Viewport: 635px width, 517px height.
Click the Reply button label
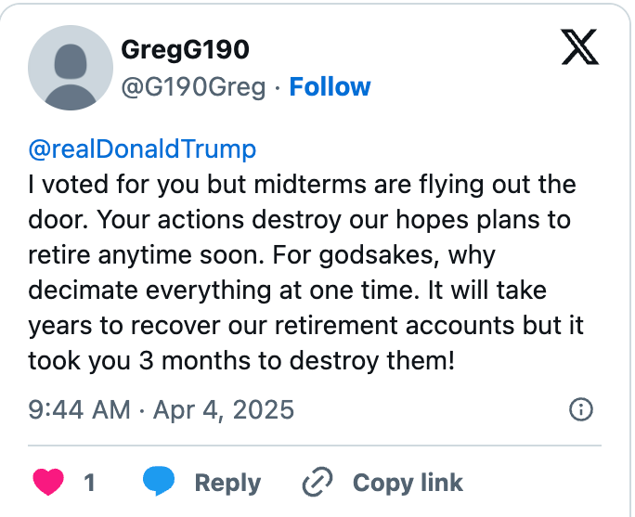(x=227, y=483)
